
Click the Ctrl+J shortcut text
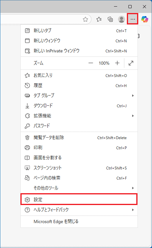coord(122,106)
